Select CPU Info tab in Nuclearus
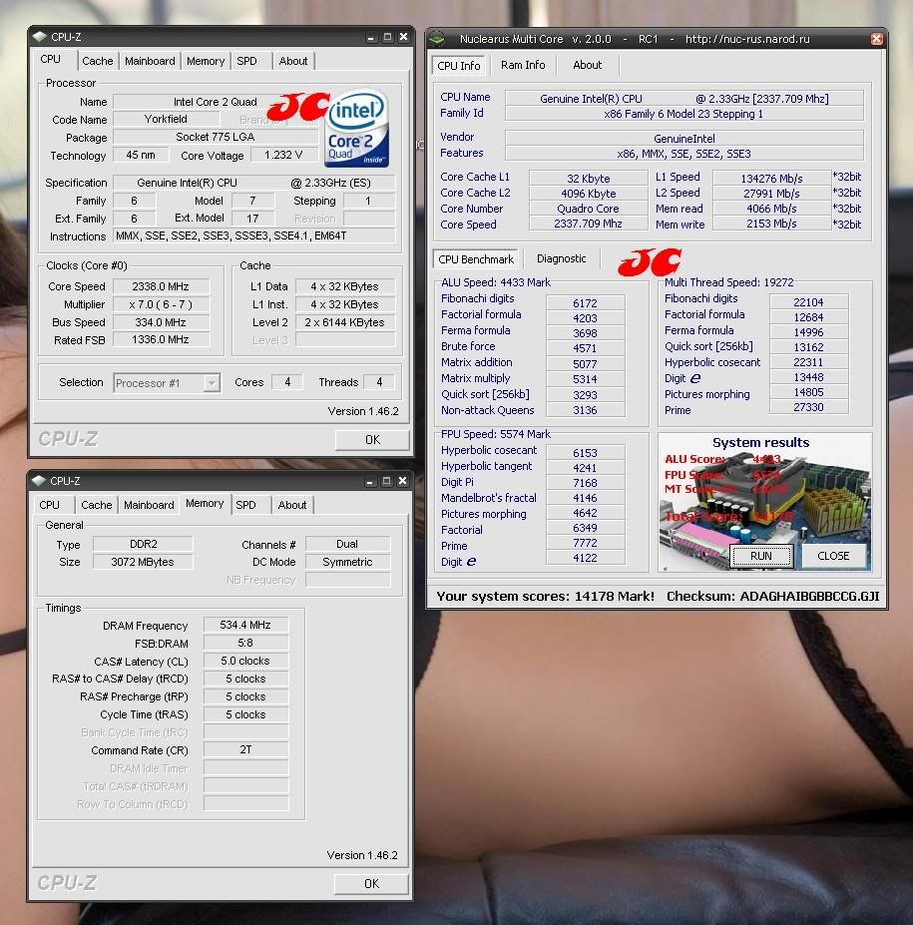This screenshot has height=925, width=913. 459,66
